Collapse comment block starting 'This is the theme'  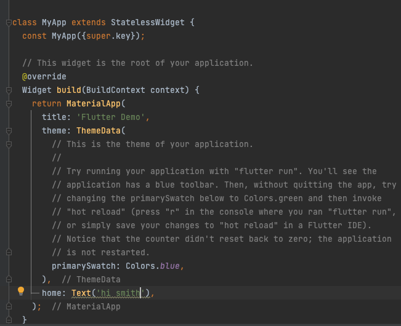click(9, 144)
